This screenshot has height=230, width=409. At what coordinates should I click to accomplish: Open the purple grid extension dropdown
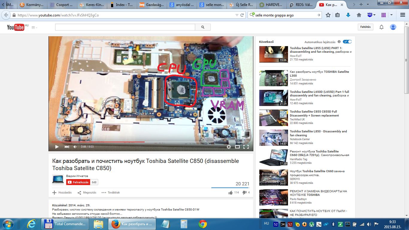[391, 15]
